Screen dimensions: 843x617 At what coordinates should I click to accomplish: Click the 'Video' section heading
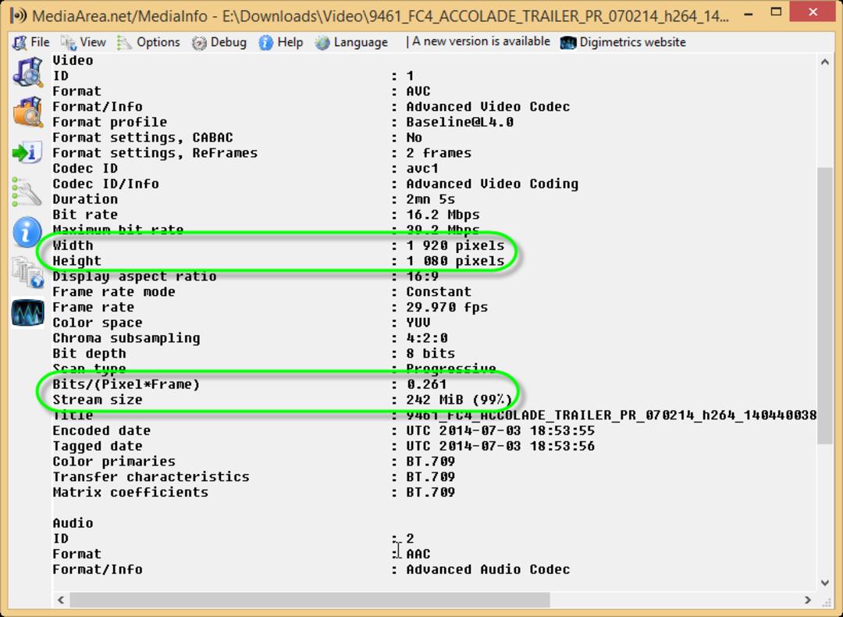point(73,60)
